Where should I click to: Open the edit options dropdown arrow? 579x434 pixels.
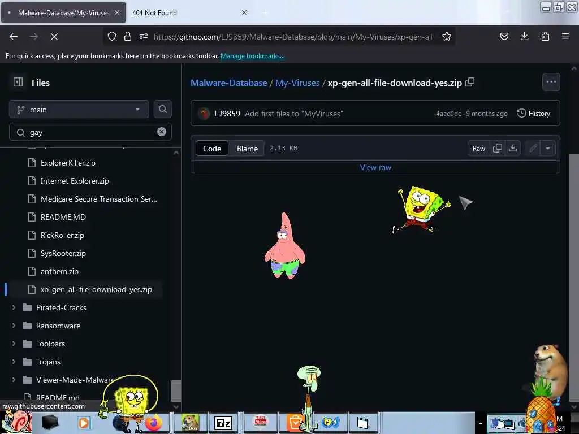[548, 148]
